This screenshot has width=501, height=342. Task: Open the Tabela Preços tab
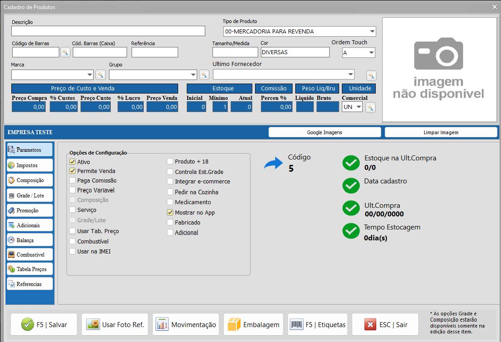tap(30, 269)
